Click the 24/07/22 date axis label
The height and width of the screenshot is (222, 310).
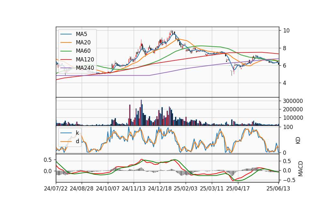56,189
